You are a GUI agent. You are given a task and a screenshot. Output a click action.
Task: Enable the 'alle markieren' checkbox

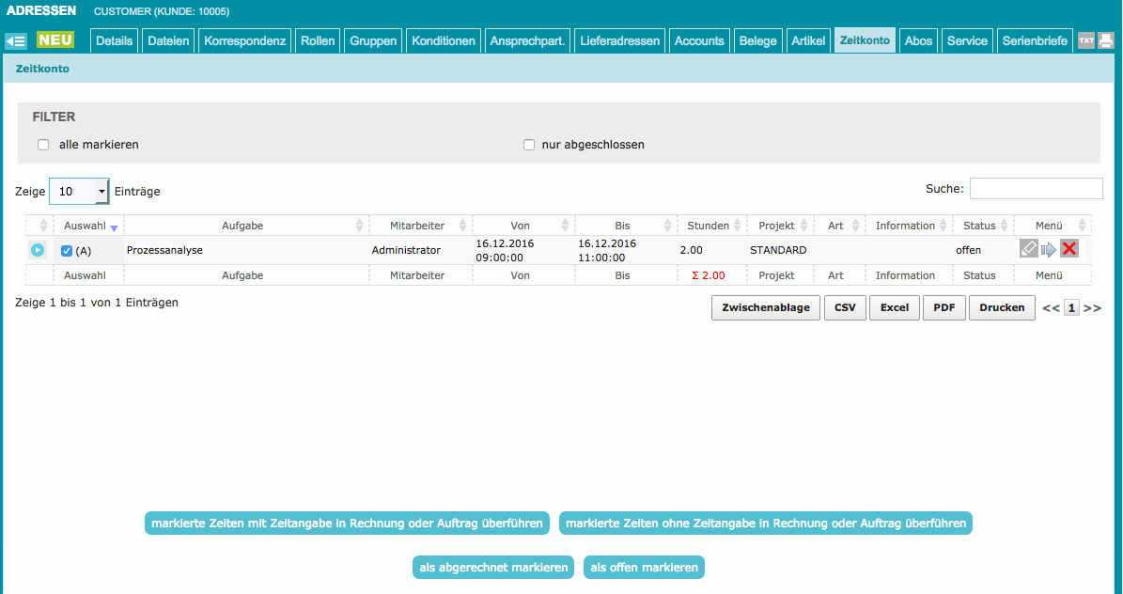[43, 145]
